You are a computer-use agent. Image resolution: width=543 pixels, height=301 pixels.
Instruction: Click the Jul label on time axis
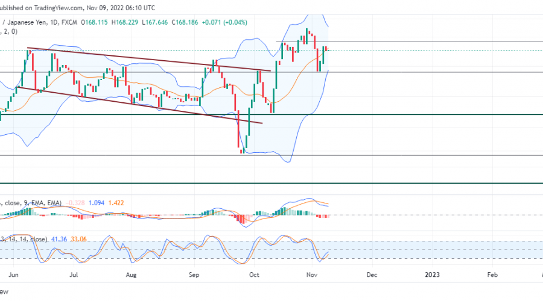[x=74, y=275]
